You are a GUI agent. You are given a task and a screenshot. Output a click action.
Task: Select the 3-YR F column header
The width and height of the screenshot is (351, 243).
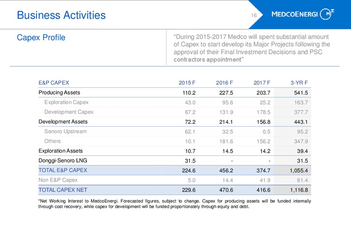coord(299,83)
